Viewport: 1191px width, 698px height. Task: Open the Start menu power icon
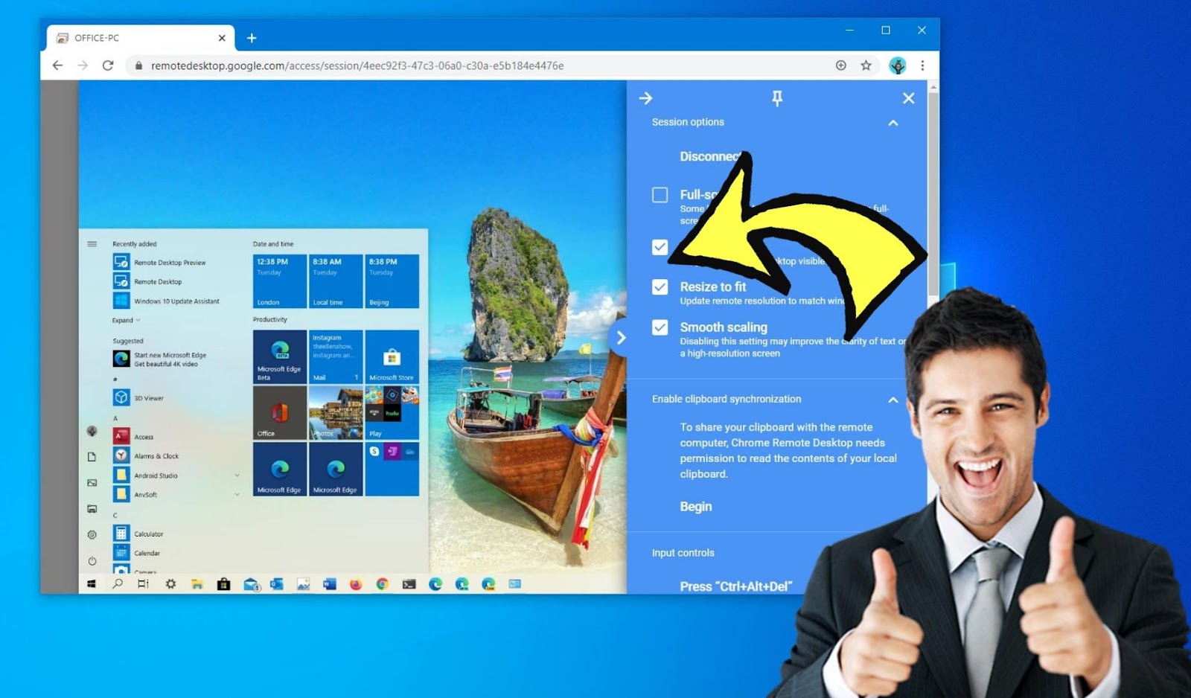92,561
